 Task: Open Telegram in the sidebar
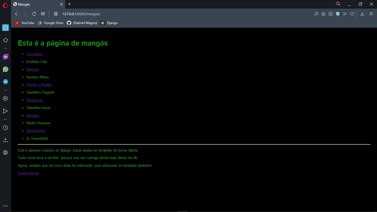[x=5, y=82]
